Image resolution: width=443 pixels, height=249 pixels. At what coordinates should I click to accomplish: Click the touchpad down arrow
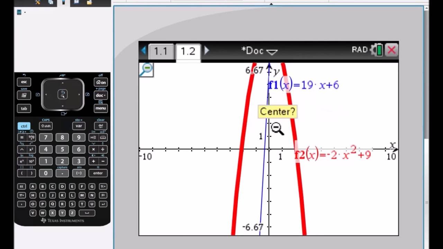tap(63, 106)
